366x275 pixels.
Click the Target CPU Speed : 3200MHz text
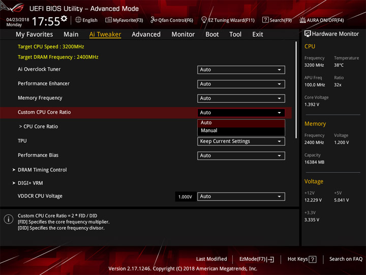pyautogui.click(x=51, y=46)
